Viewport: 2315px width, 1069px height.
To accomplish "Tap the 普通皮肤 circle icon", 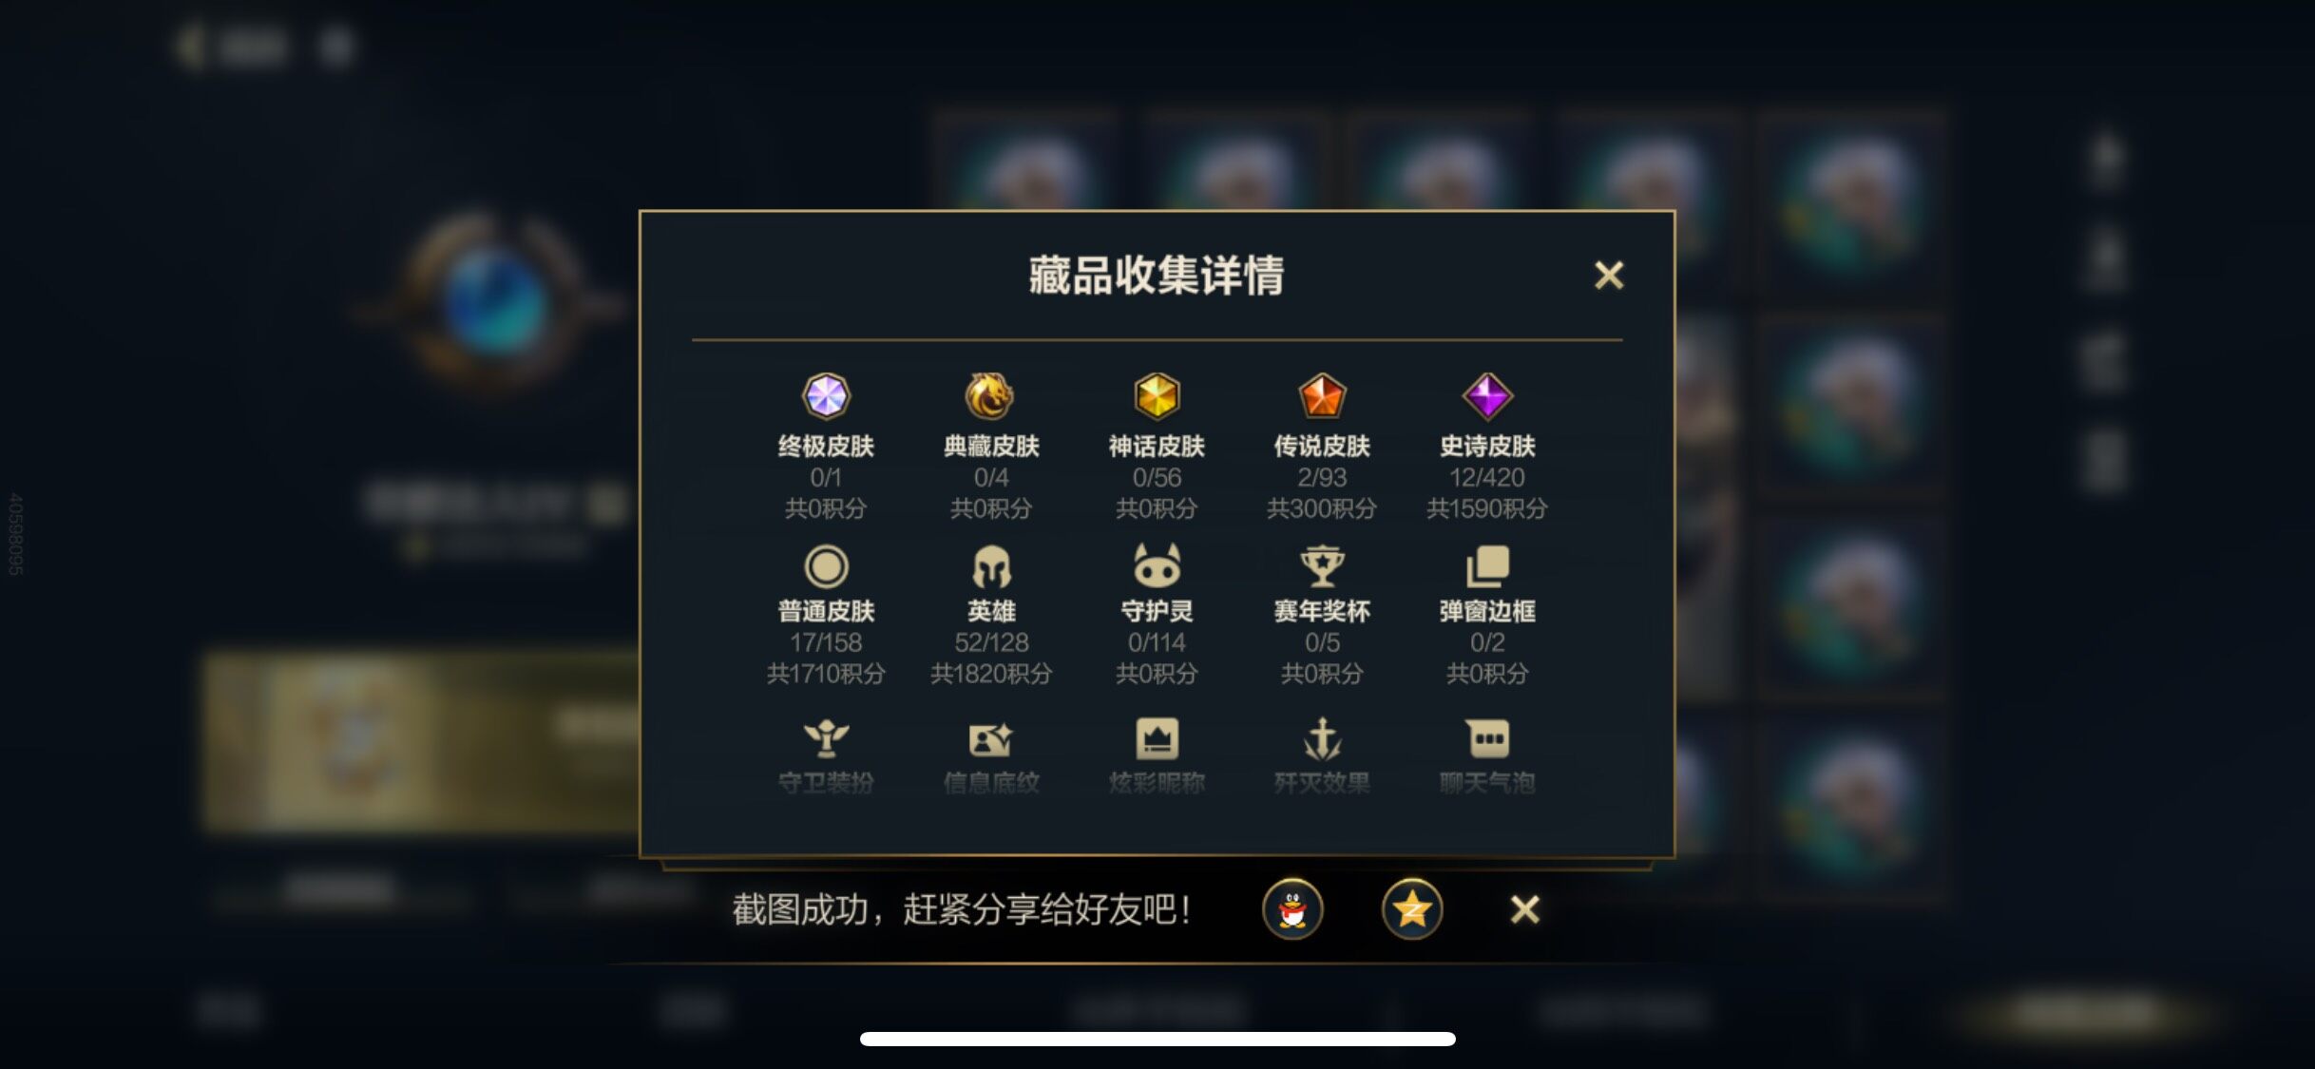I will point(826,566).
